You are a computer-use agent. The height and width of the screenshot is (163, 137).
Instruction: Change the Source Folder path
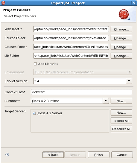point(121,38)
